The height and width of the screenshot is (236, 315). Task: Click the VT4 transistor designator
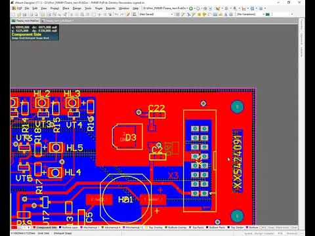(x=74, y=125)
